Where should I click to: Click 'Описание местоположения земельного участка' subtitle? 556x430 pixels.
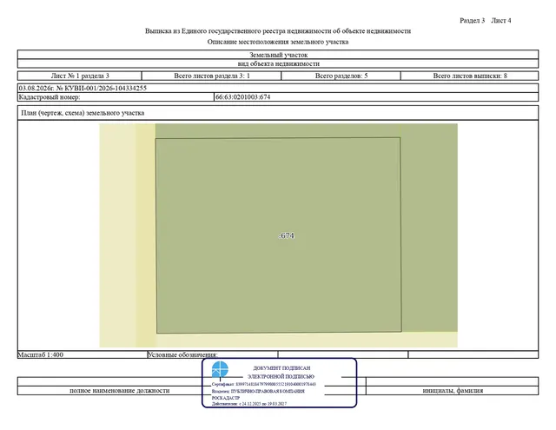278,42
